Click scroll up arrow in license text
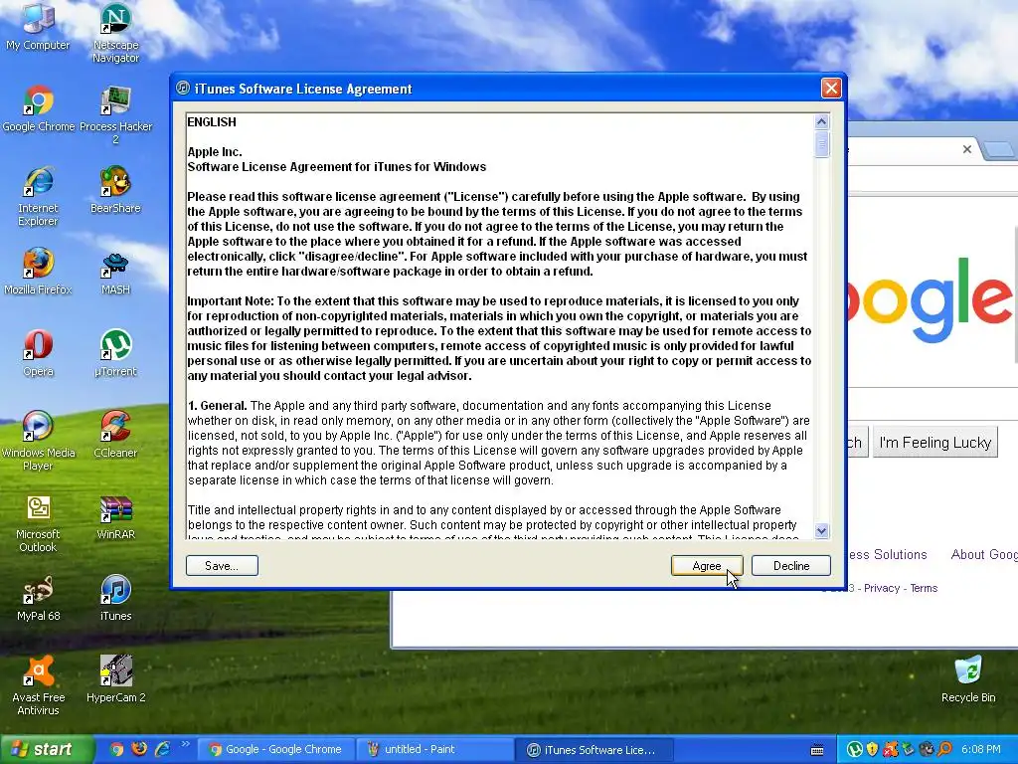Screen dimensions: 1018x764 tap(821, 121)
